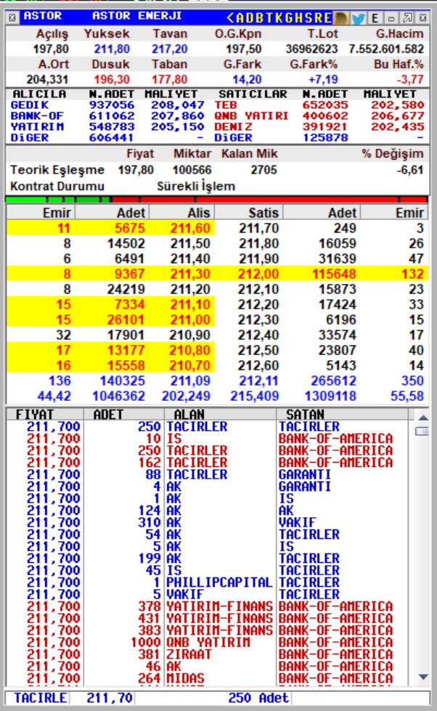The height and width of the screenshot is (711, 437).
Task: Click the boxed E button in title bar
Action: click(x=375, y=18)
